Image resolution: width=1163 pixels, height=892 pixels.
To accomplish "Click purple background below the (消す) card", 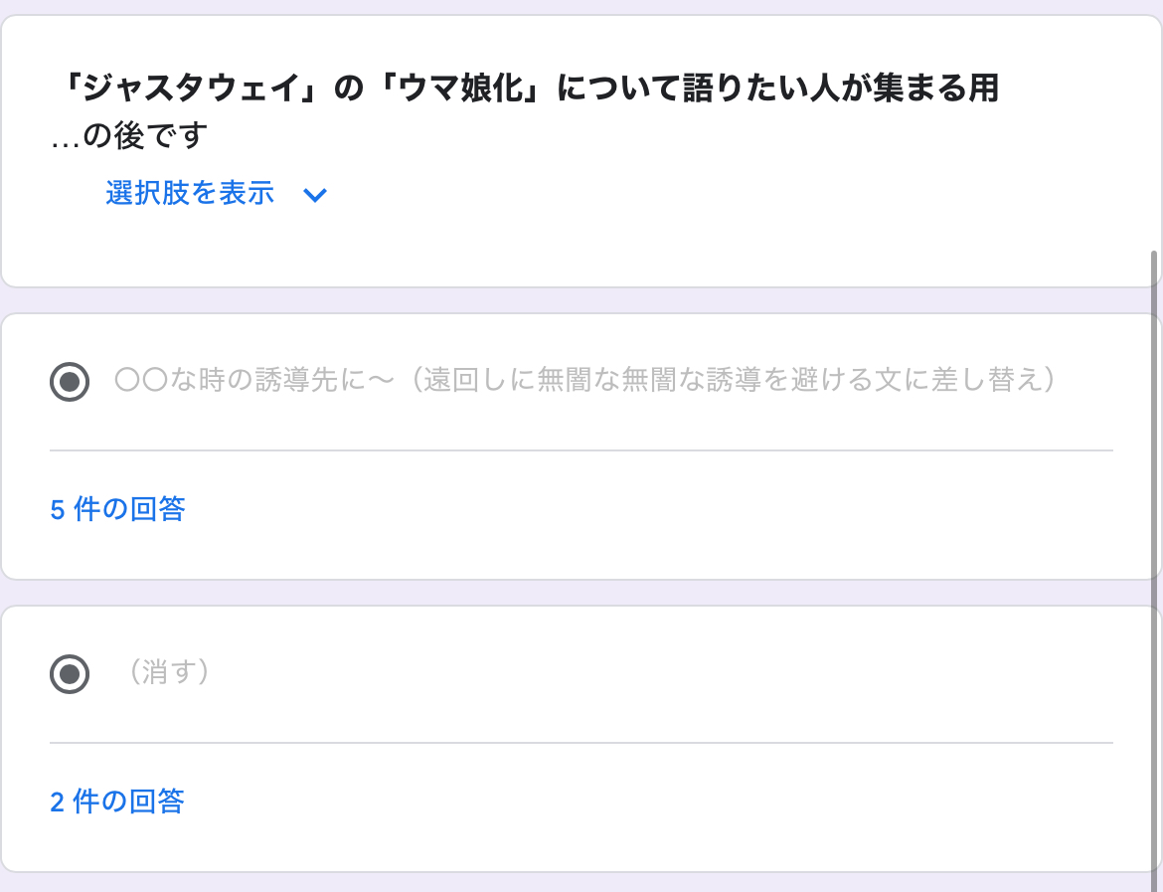I will [577, 883].
